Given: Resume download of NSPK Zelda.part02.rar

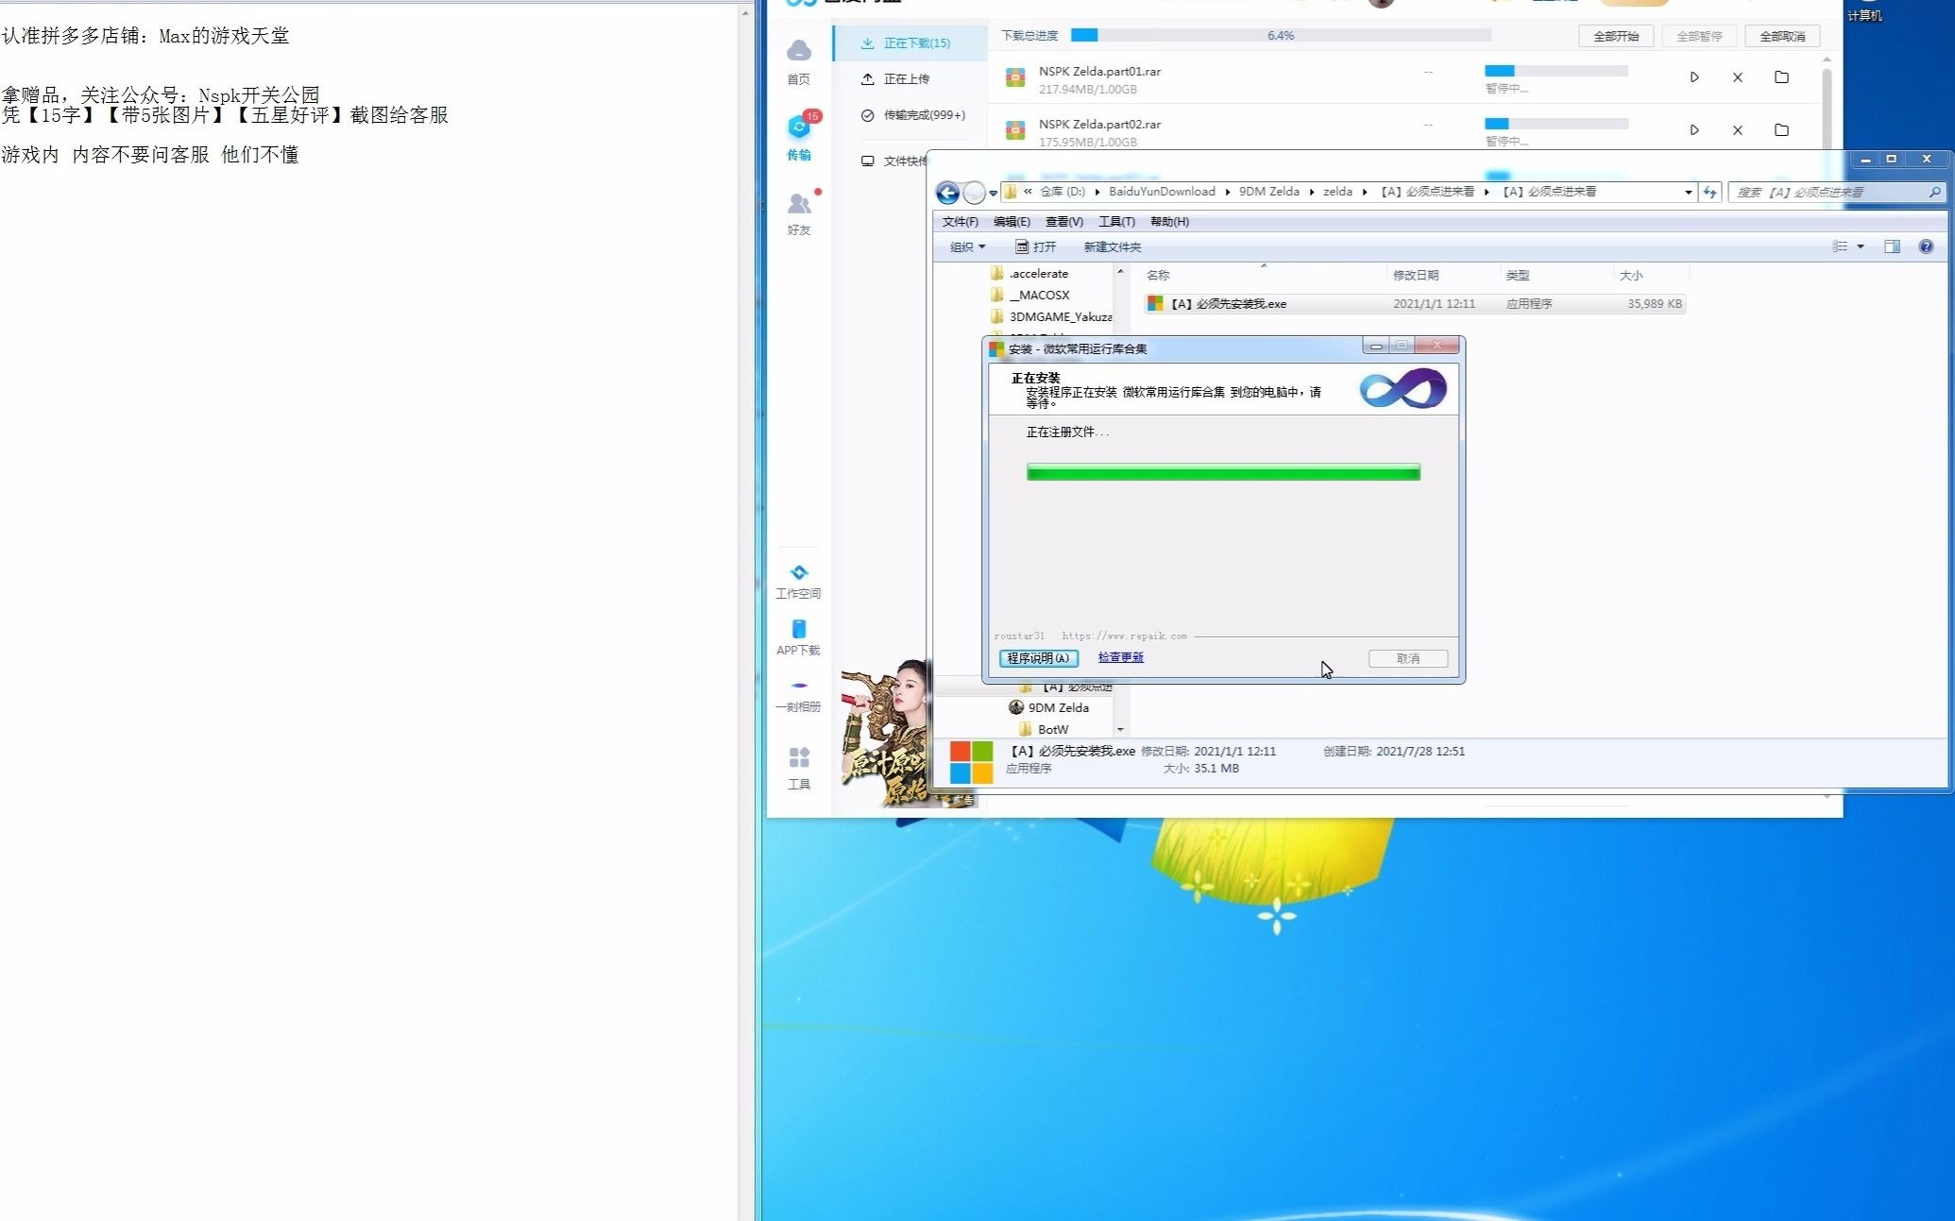Looking at the screenshot, I should [1694, 130].
